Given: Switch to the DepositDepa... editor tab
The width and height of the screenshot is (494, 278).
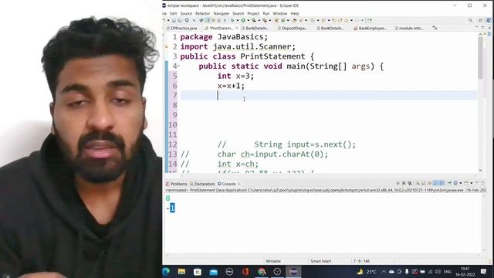Looking at the screenshot, I should [293, 28].
